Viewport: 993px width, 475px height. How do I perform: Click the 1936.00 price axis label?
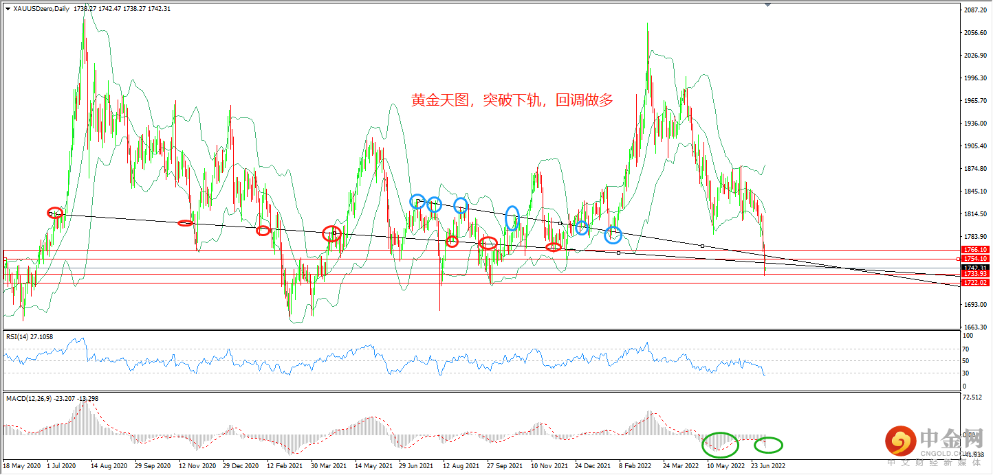coord(976,124)
